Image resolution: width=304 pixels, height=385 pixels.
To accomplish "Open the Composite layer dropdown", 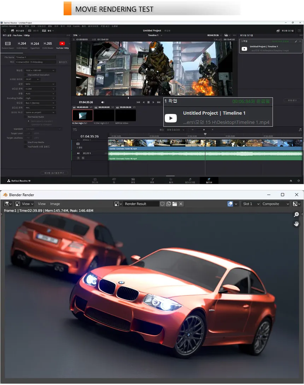I will click(275, 204).
